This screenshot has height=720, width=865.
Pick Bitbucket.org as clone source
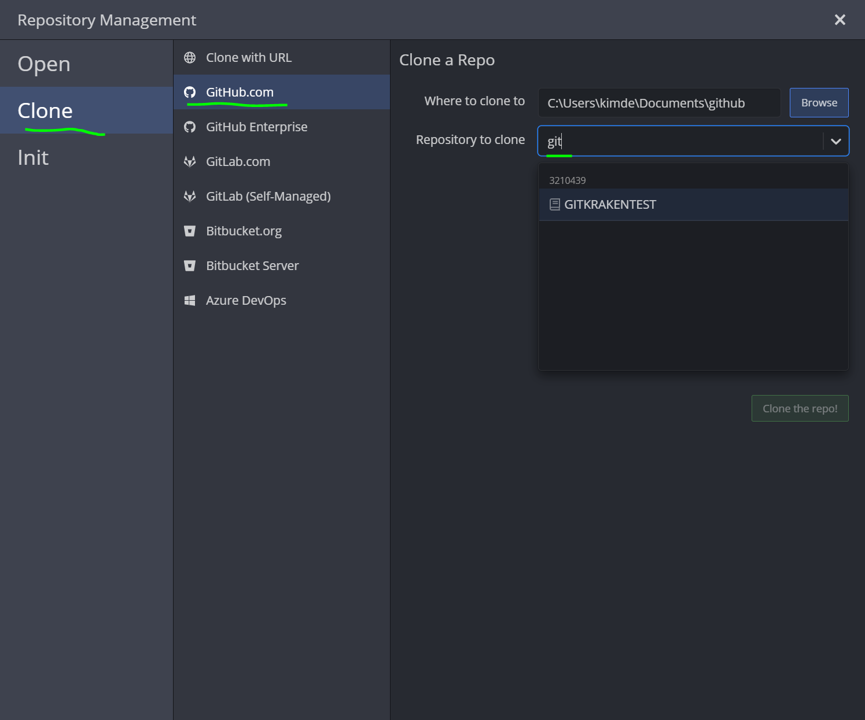282,231
